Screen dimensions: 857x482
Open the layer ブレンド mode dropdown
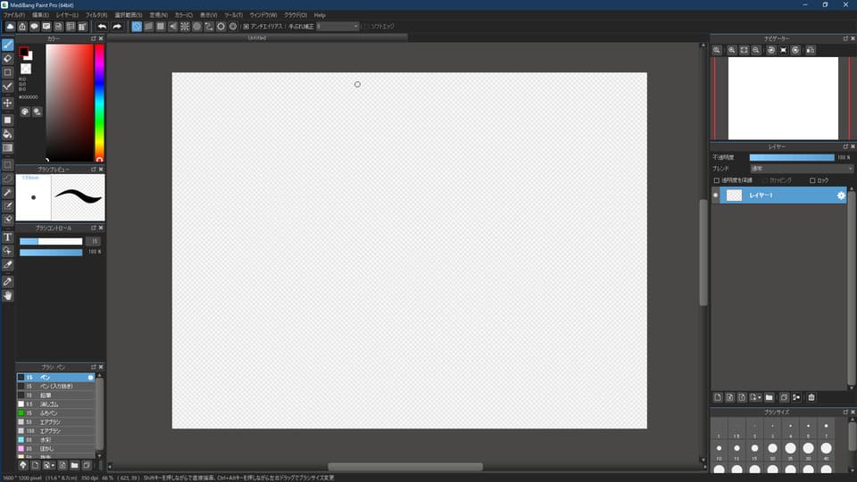tap(801, 169)
